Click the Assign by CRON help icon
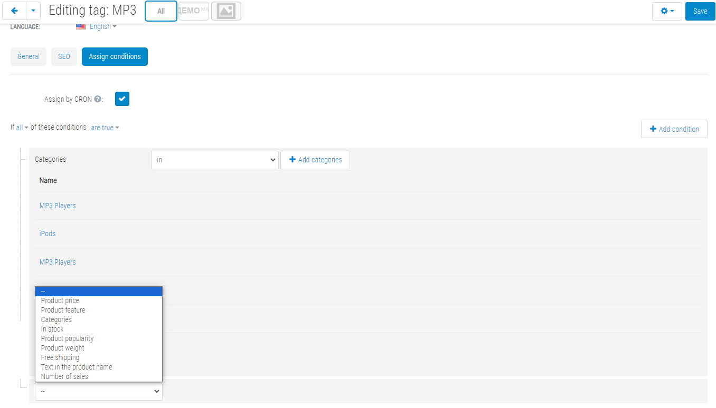 tap(97, 99)
